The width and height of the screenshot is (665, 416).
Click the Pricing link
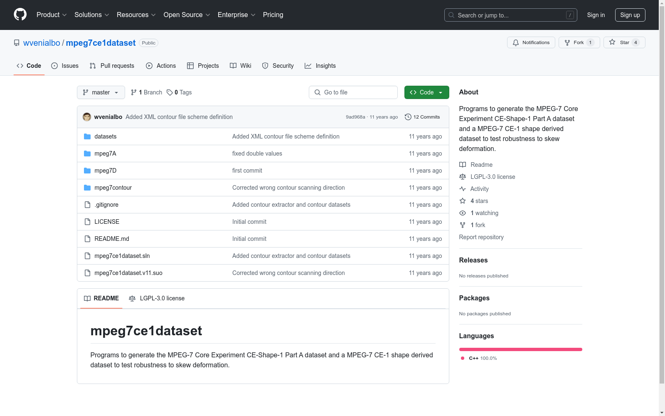273,15
